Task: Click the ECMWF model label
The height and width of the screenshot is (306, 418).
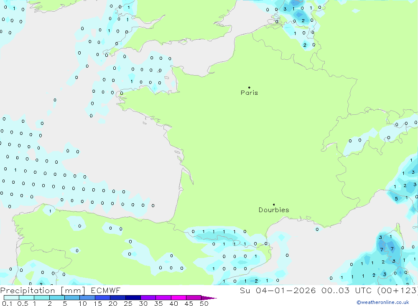Action: tap(106, 290)
